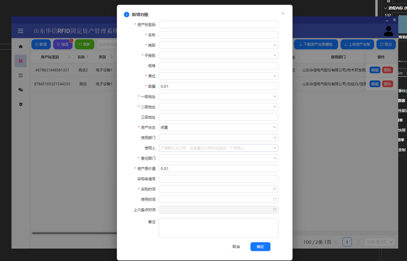Image resolution: width=407 pixels, height=261 pixels.
Task: Click the 新增 toolbar button
Action: tap(41, 44)
